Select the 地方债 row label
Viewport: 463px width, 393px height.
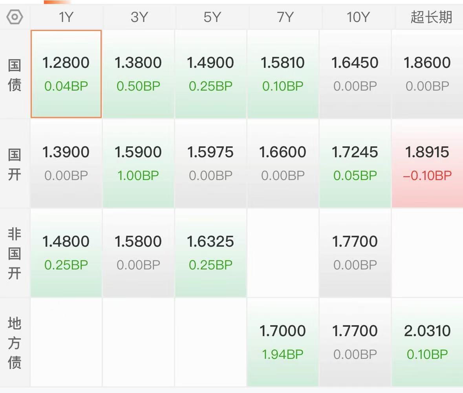(15, 343)
